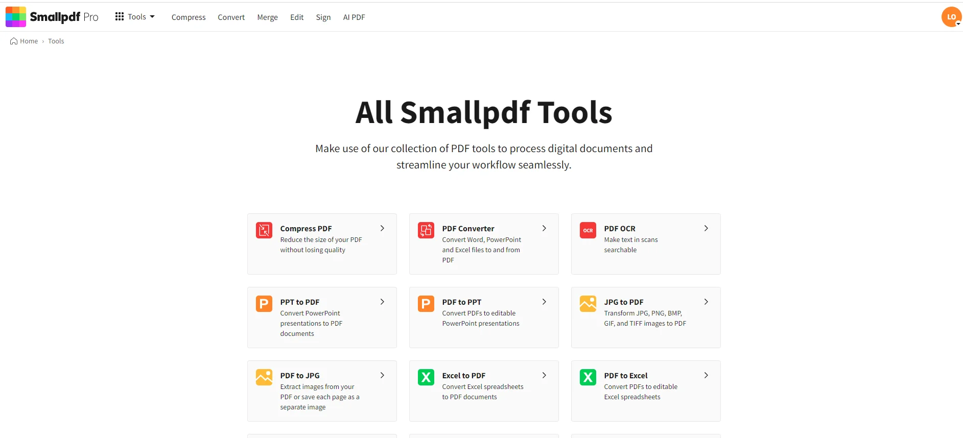963x438 pixels.
Task: Open the Tools grid icon menu
Action: coord(120,17)
